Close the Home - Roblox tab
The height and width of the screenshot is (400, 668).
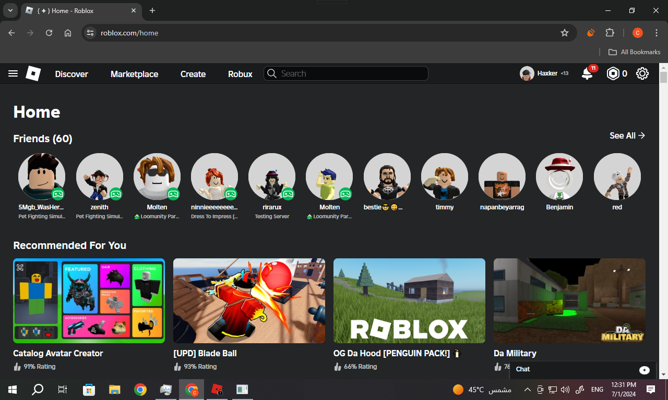click(134, 10)
